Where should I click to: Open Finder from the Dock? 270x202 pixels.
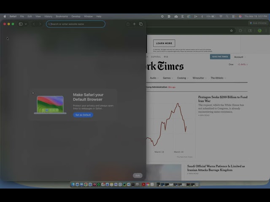point(73,184)
